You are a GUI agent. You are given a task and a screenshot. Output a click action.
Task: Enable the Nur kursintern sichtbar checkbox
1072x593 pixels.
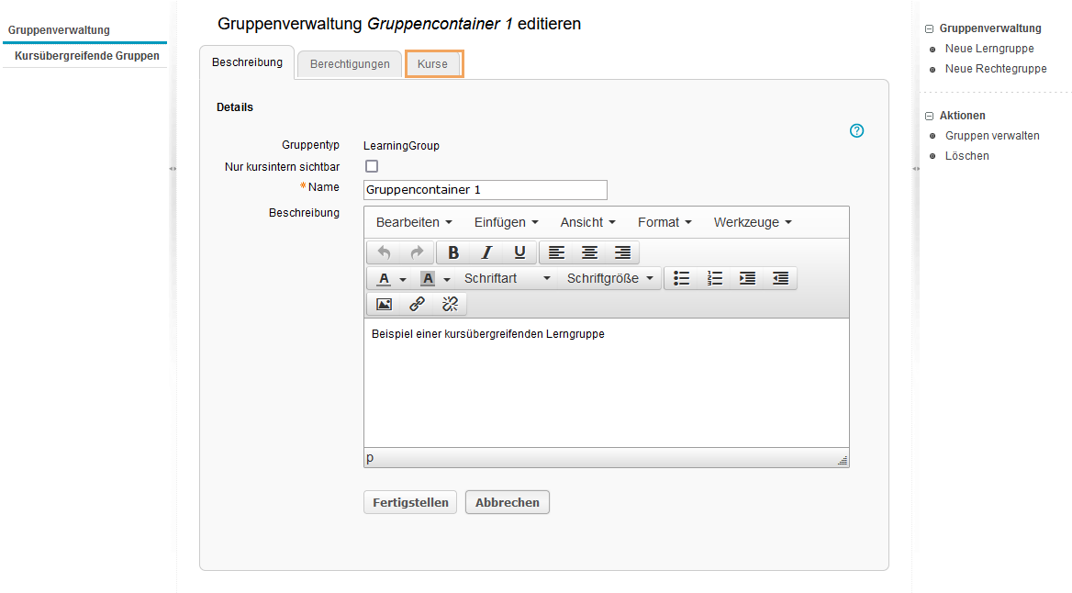tap(371, 166)
